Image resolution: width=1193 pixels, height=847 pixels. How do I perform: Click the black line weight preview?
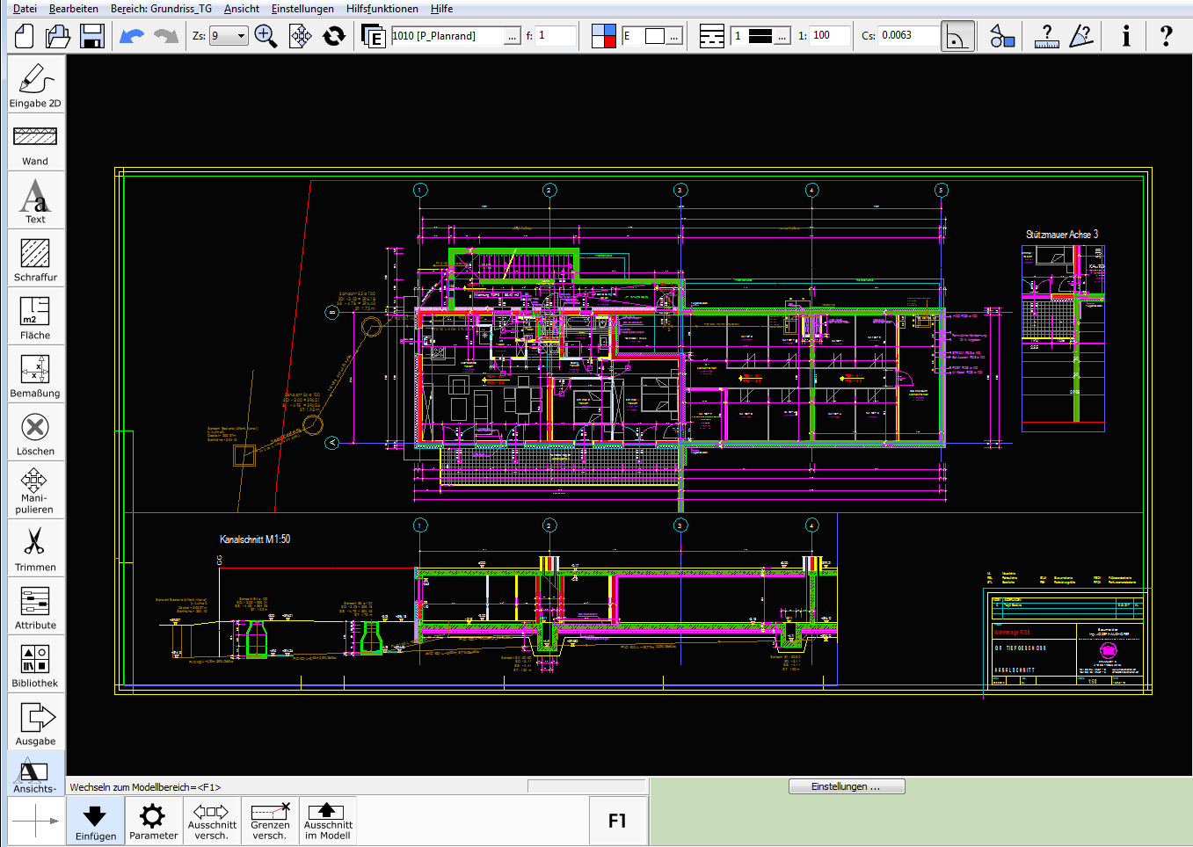760,36
